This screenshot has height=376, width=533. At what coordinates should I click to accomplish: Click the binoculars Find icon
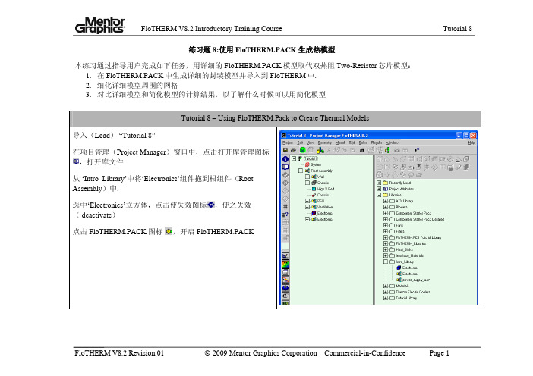click(362, 150)
